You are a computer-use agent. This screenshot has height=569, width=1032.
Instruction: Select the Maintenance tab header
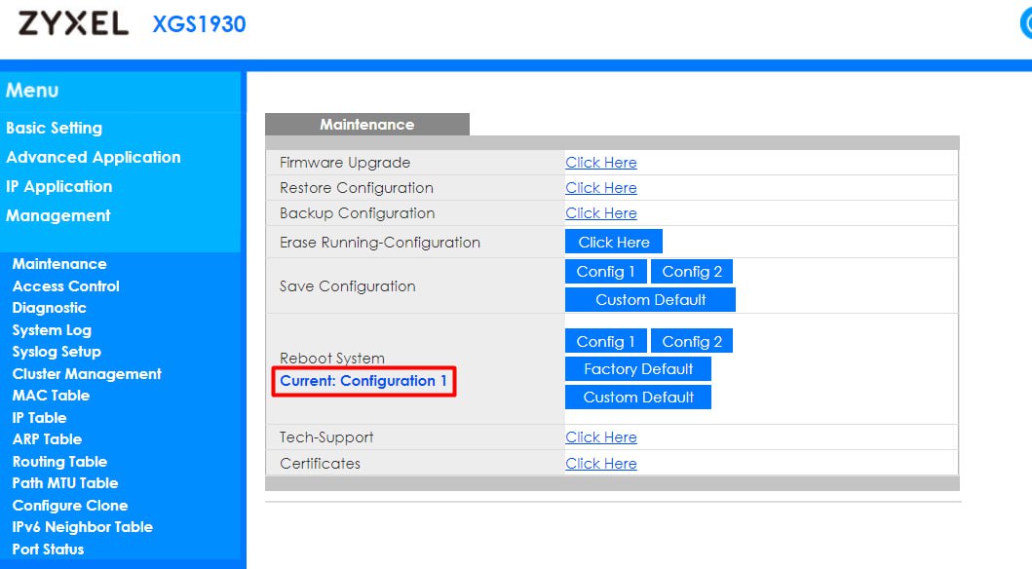click(366, 125)
